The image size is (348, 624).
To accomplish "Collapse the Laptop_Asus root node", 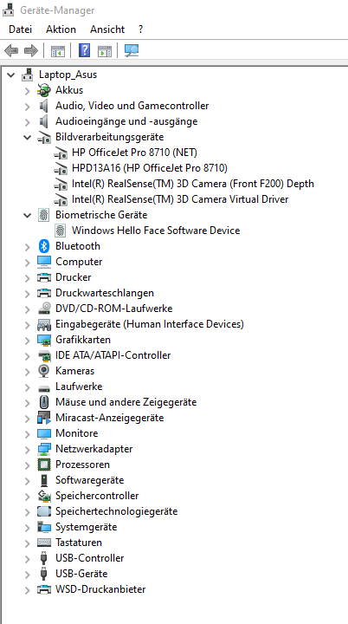I will [x=10, y=75].
